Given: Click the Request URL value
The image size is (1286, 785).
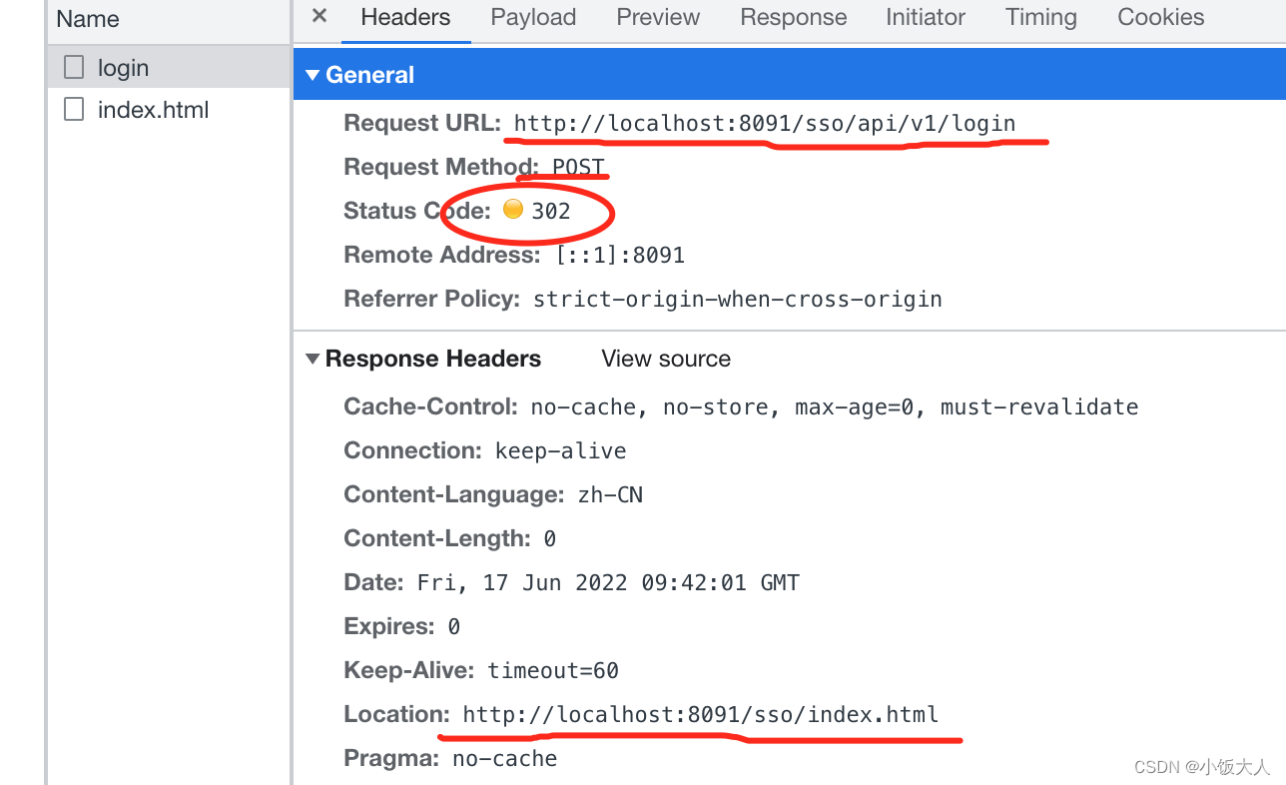Looking at the screenshot, I should (x=765, y=124).
